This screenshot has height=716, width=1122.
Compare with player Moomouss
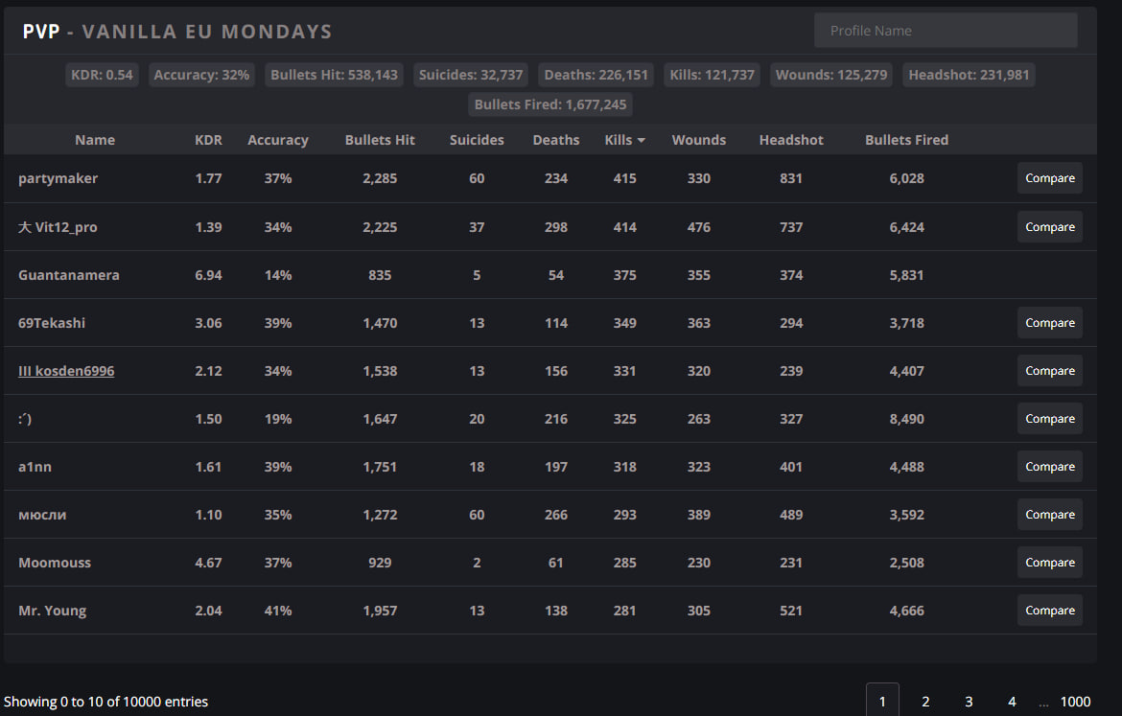tap(1049, 563)
